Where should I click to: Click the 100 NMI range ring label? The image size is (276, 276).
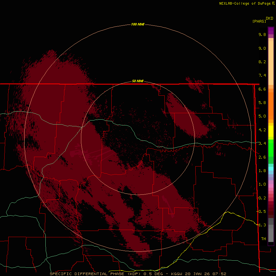tap(138, 24)
